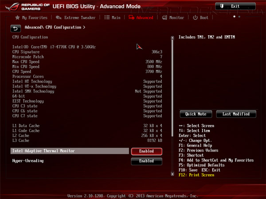Click the Main tab list icon

point(107,17)
